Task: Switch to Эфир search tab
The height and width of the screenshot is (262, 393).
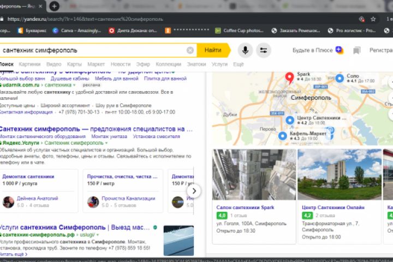Action: coord(143,64)
